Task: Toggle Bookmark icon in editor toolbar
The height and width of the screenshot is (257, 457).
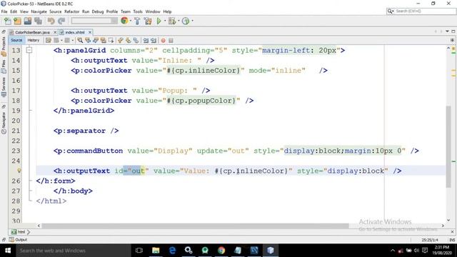Action: coord(136,41)
